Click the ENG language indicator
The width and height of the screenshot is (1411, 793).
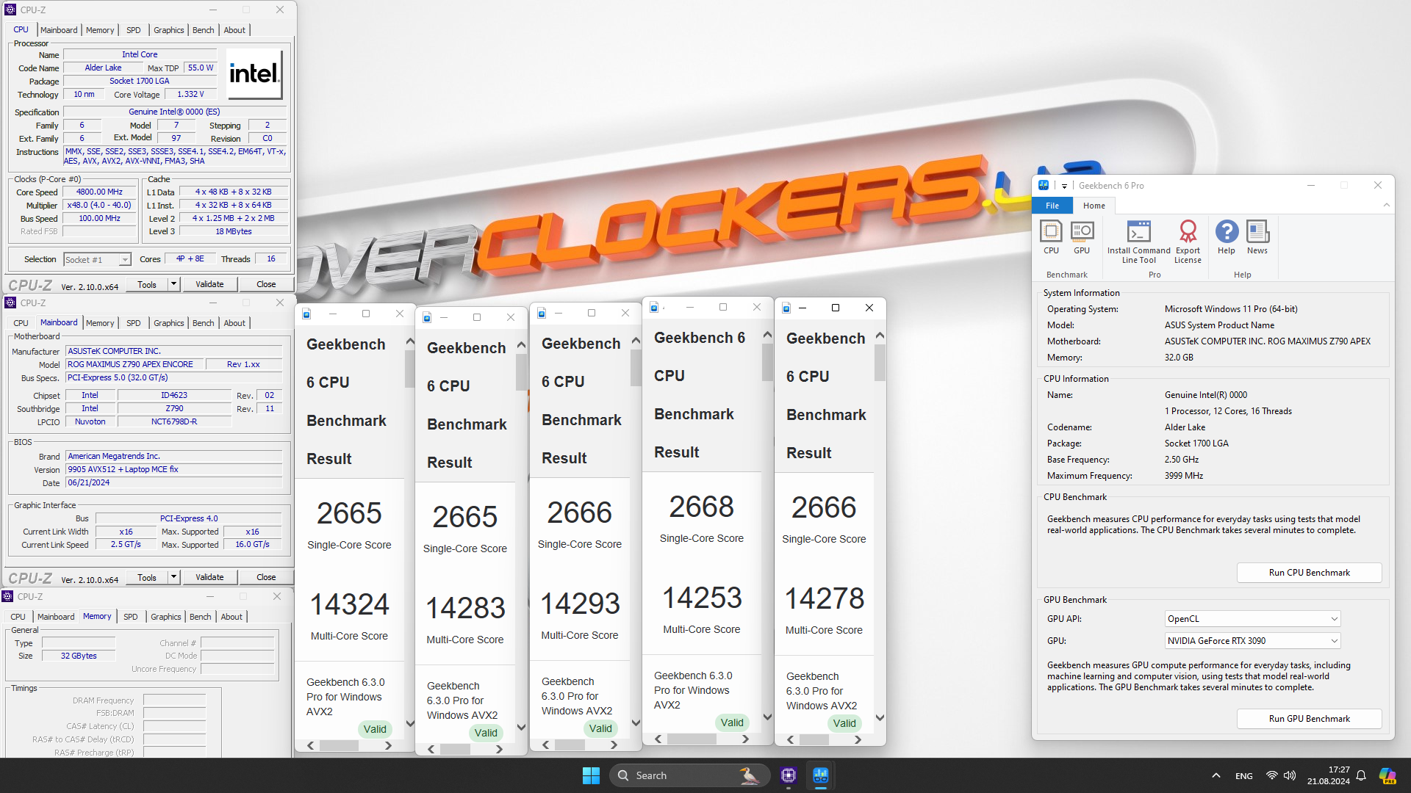1244,775
